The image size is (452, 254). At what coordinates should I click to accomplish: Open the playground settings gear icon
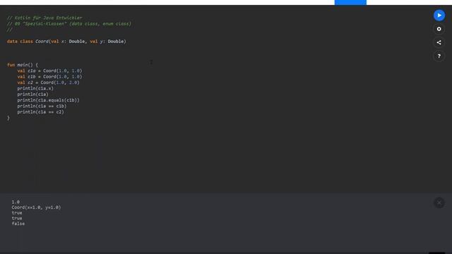[439, 29]
